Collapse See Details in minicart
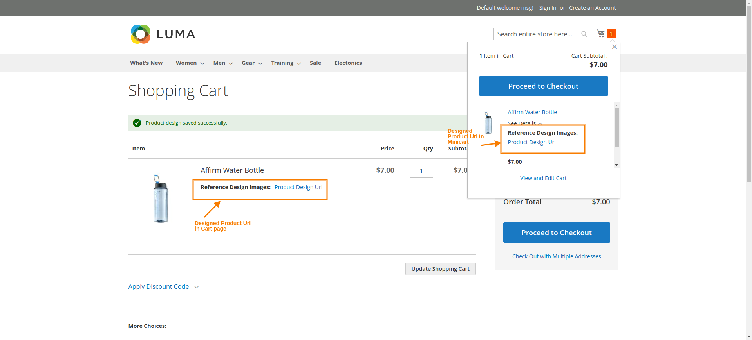This screenshot has height=340, width=752. pos(525,123)
